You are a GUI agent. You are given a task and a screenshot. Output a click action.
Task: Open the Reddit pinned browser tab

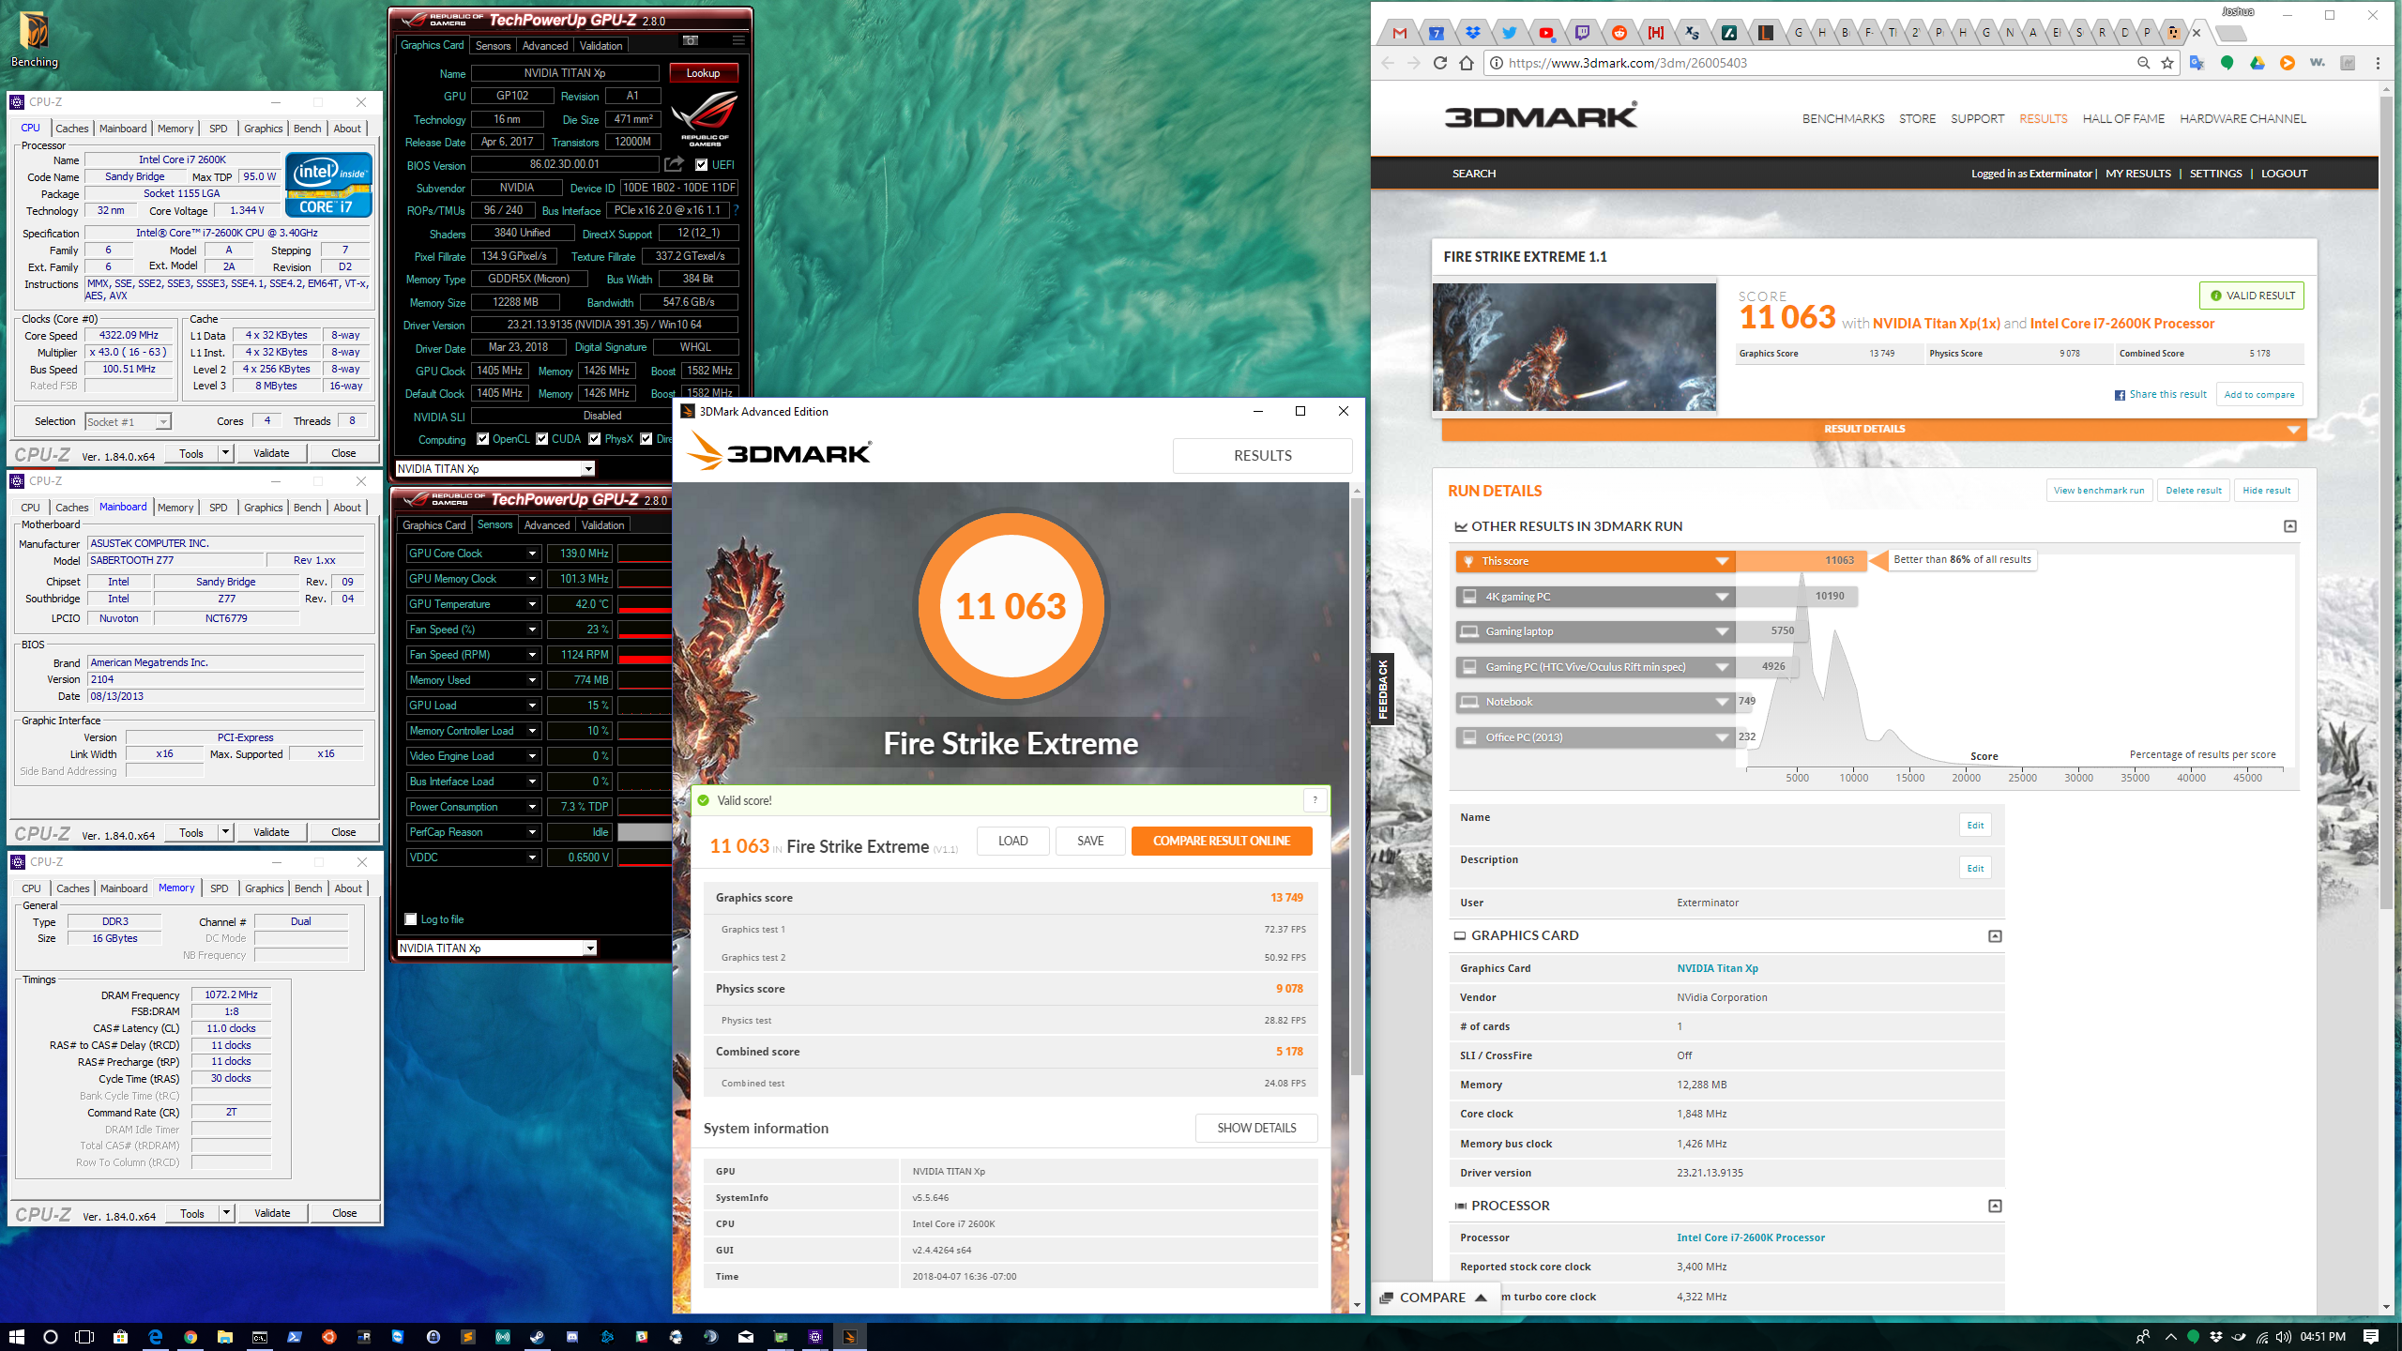1619,33
